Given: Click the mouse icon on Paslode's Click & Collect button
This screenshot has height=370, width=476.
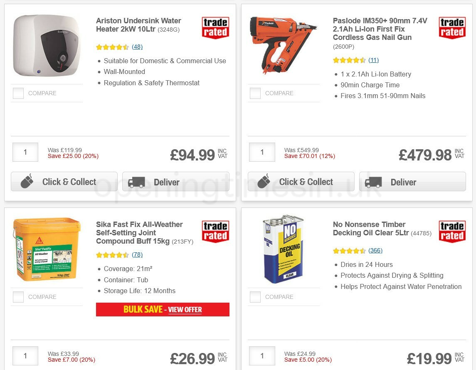Looking at the screenshot, I should (263, 181).
